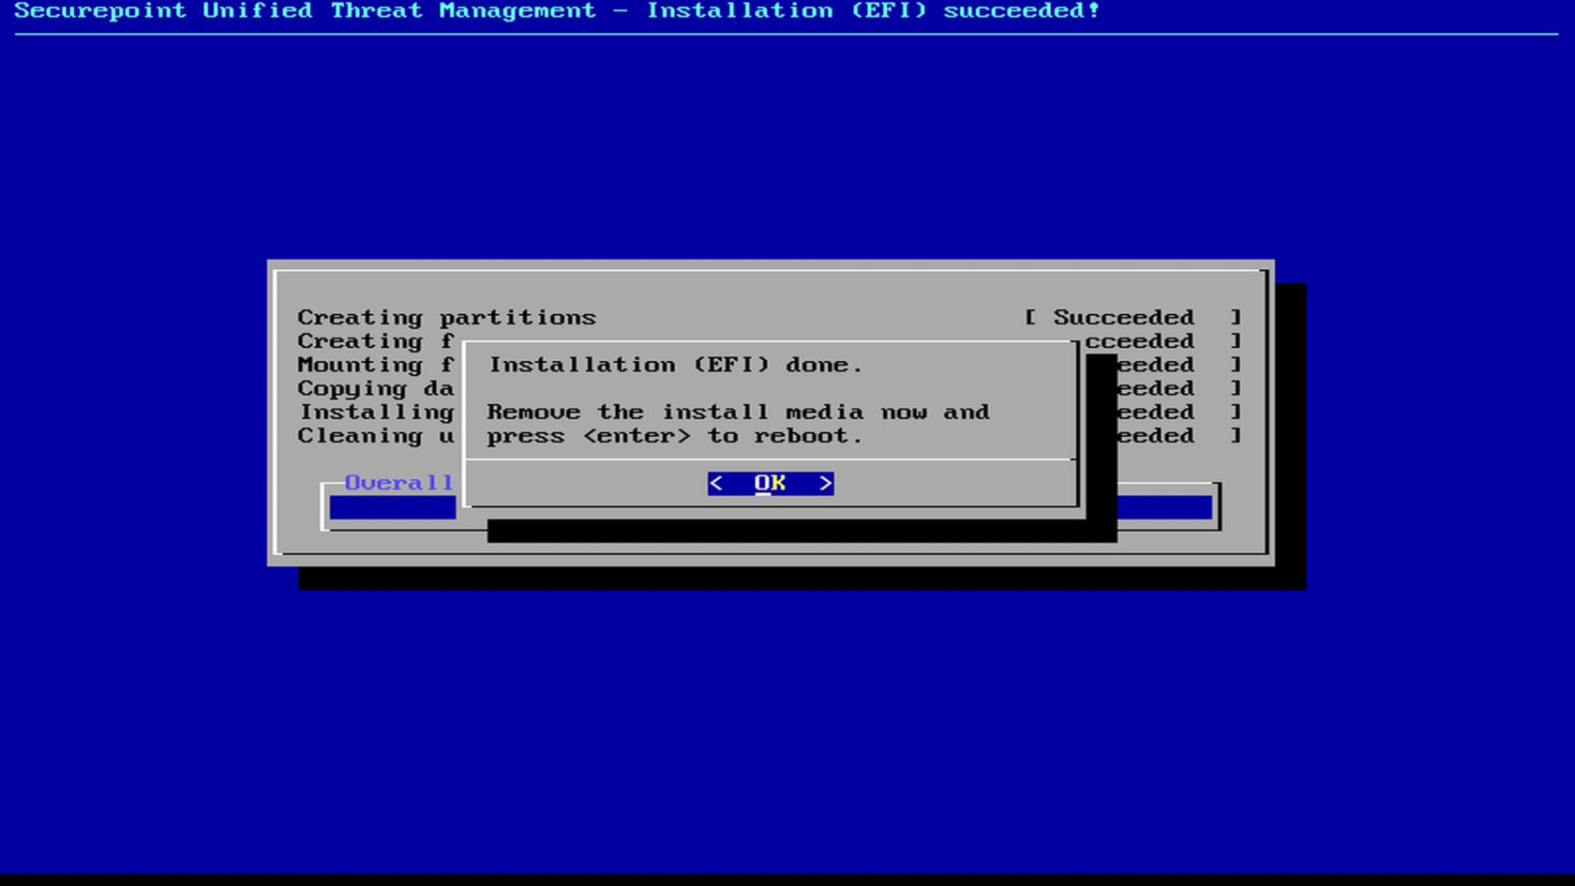1575x886 pixels.
Task: Select the 'Cleaning u' step label
Action: (375, 436)
